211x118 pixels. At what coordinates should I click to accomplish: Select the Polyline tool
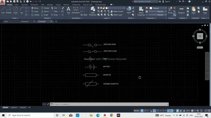(9, 10)
